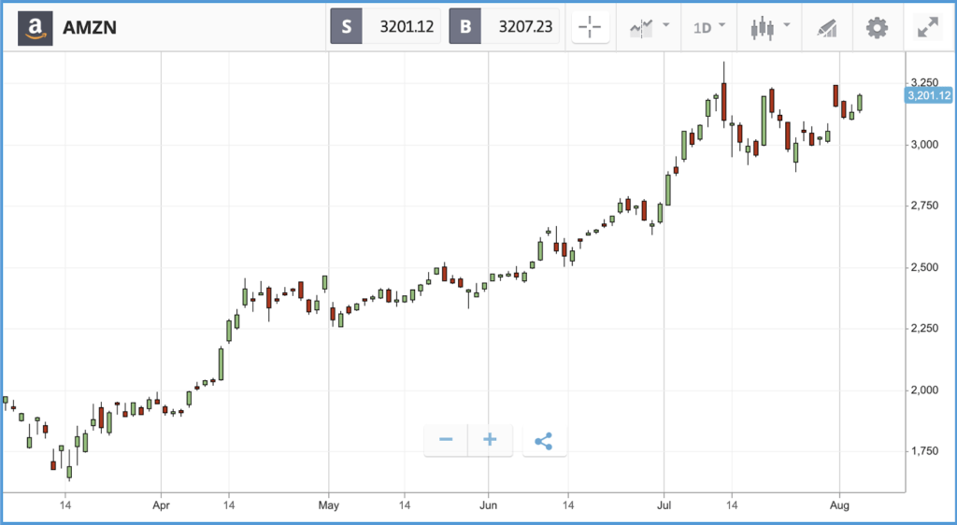Open chart settings gear
The image size is (957, 525).
pyautogui.click(x=877, y=27)
